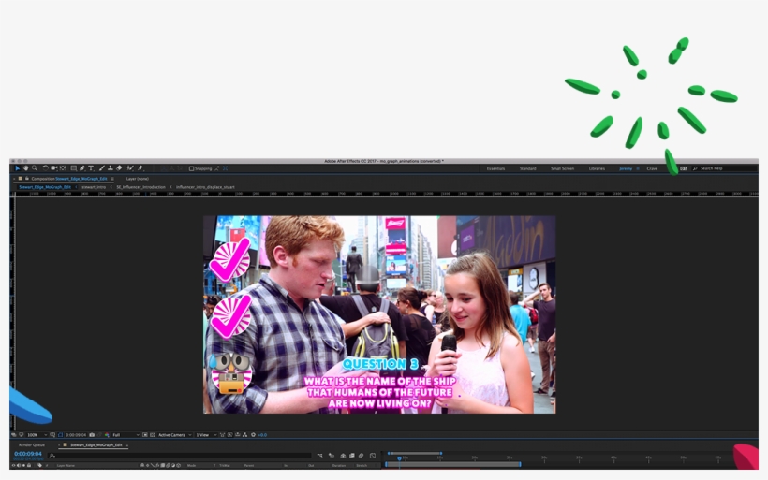Select the Roto Brush tool
The height and width of the screenshot is (480, 768).
pyautogui.click(x=130, y=168)
